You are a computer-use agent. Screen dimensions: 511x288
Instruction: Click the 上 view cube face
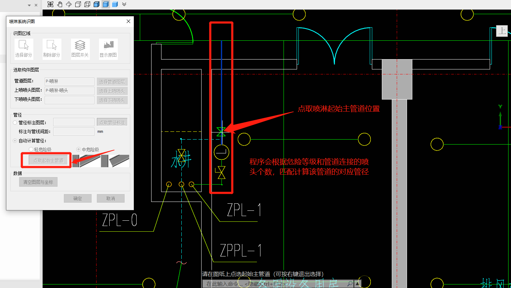click(502, 31)
